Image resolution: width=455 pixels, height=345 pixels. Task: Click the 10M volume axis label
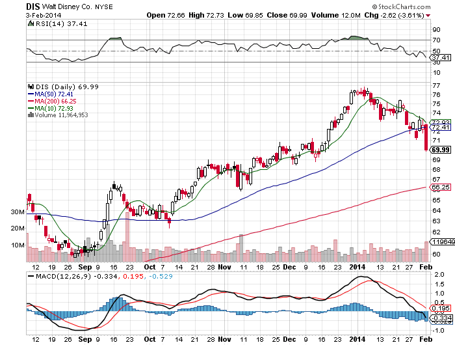(18, 245)
